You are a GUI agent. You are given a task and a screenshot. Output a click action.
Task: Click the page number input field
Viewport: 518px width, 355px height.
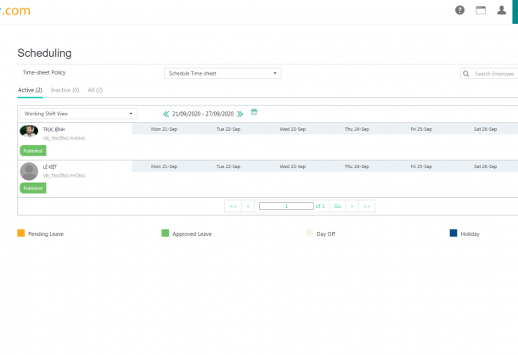(x=286, y=206)
